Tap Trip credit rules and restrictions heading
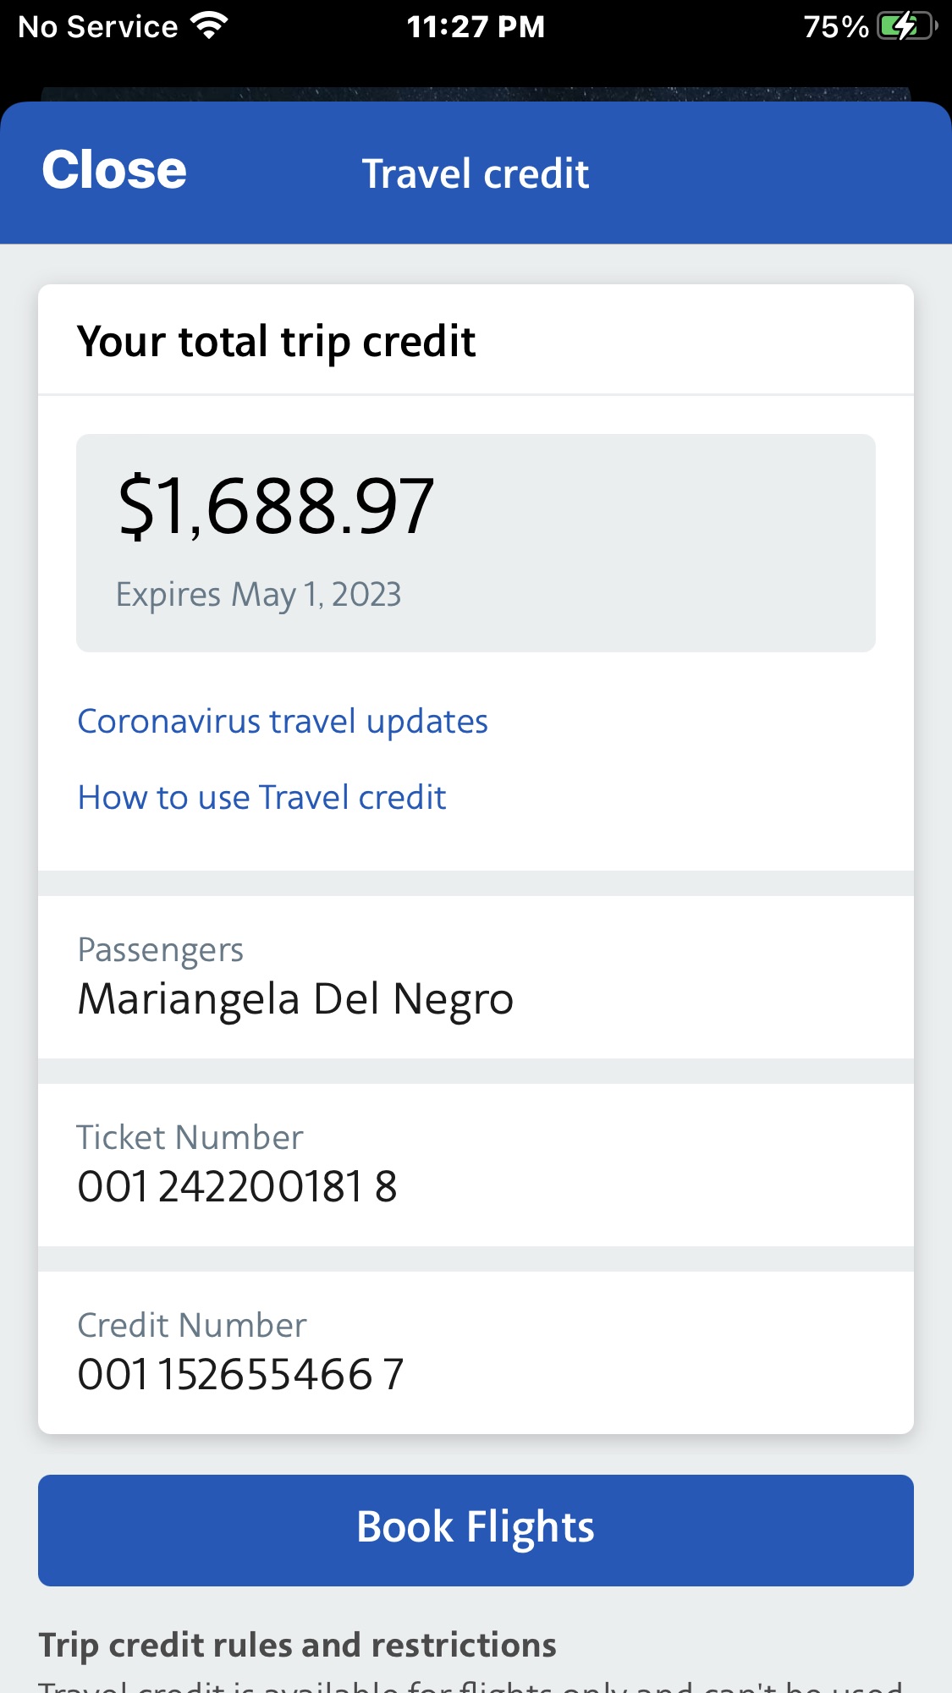 (297, 1646)
